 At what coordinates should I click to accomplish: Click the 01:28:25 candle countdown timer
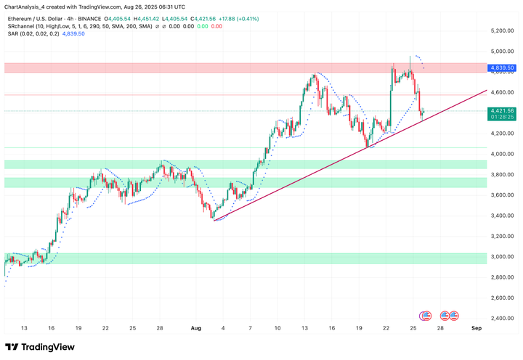pos(502,117)
